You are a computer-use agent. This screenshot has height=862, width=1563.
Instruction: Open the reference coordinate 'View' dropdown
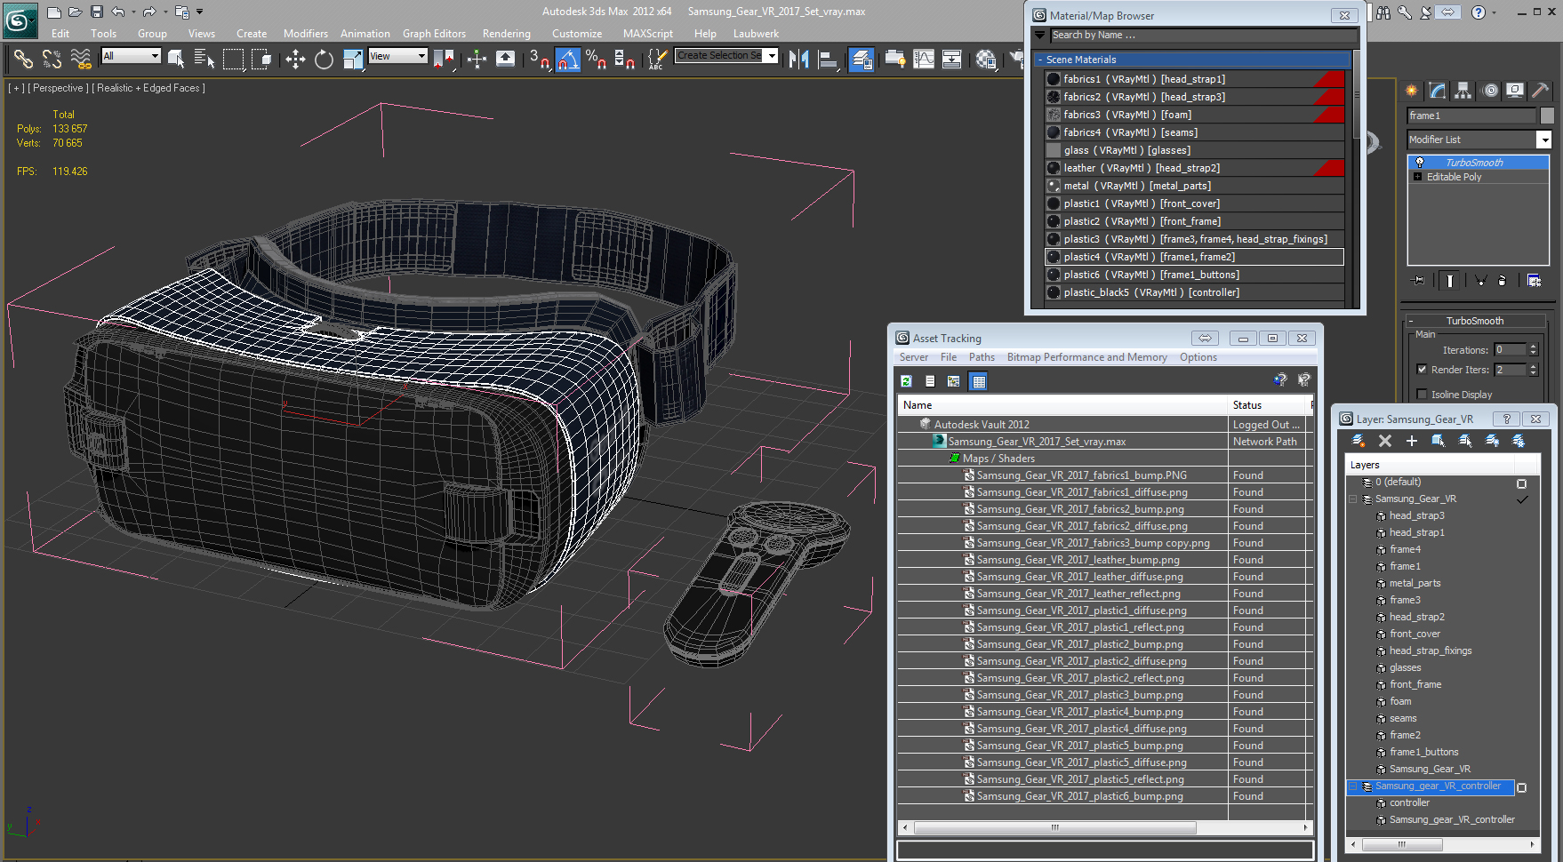(x=422, y=56)
